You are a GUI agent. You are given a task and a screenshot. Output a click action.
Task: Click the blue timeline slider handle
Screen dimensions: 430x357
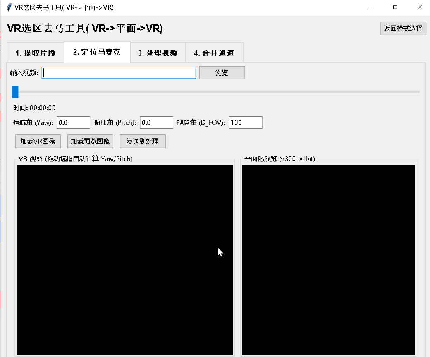click(15, 92)
